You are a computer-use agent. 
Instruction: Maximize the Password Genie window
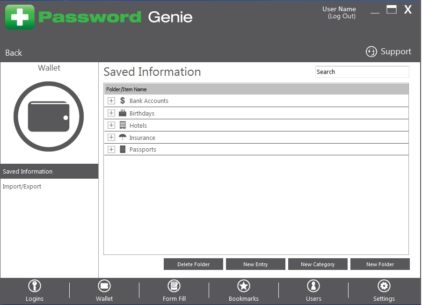[x=392, y=9]
